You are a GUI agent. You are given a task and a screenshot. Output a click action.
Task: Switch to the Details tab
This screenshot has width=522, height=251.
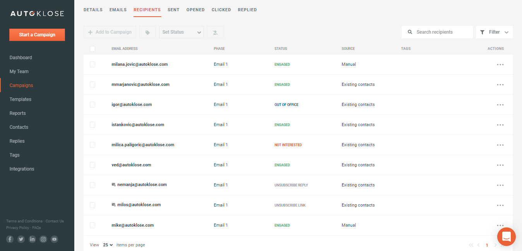93,10
